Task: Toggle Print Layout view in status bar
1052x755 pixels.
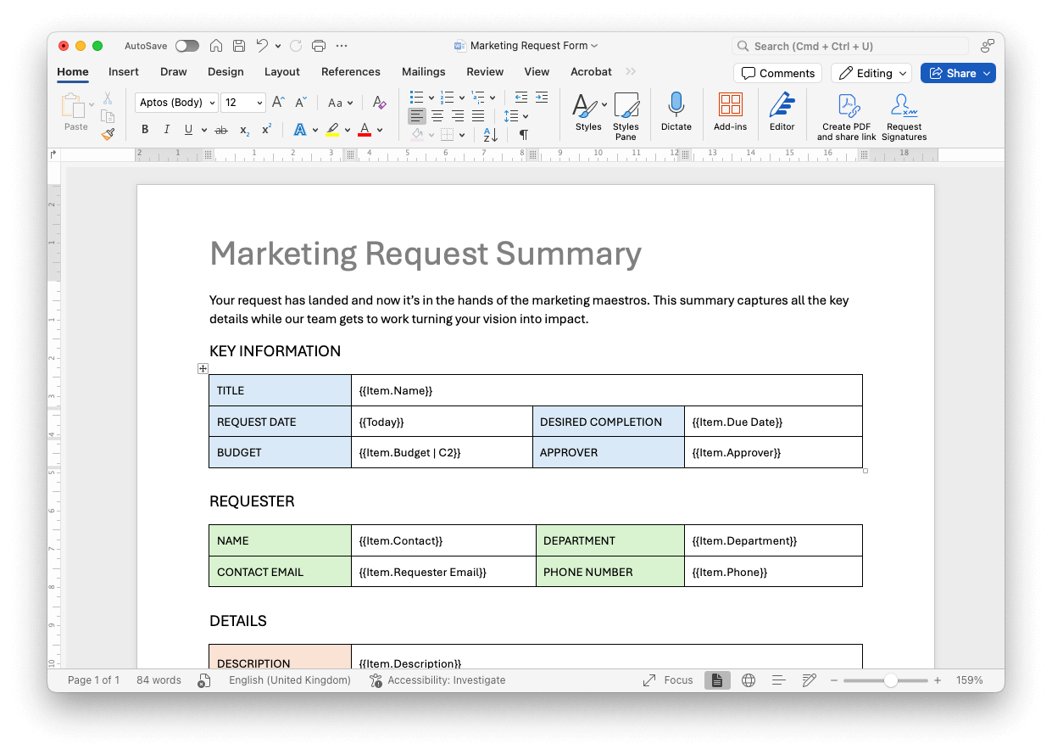Action: tap(717, 680)
